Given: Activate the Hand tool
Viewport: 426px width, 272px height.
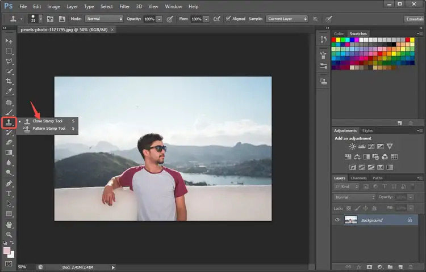Looking at the screenshot, I should tap(9, 224).
